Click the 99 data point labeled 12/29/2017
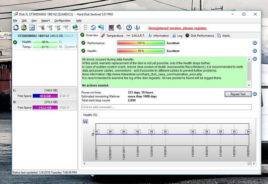Viewport: 268px width, 184px height. [96, 132]
